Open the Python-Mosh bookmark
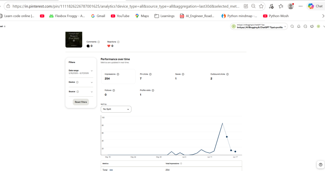This screenshot has width=325, height=171. (276, 16)
